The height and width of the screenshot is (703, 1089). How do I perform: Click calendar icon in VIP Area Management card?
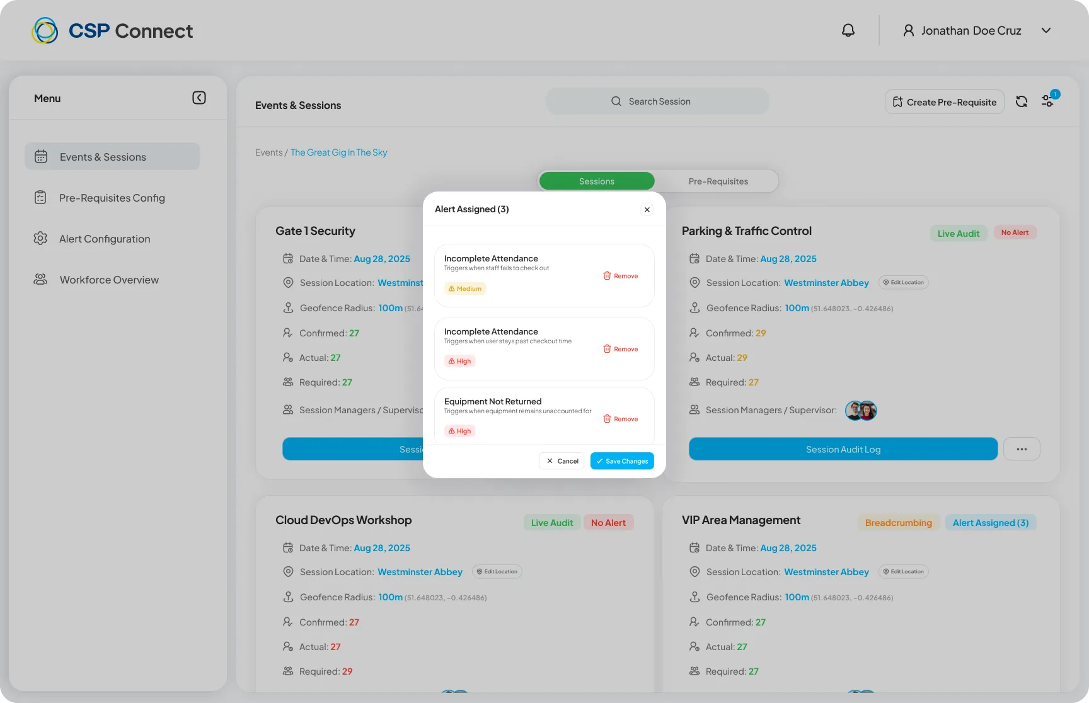[694, 547]
